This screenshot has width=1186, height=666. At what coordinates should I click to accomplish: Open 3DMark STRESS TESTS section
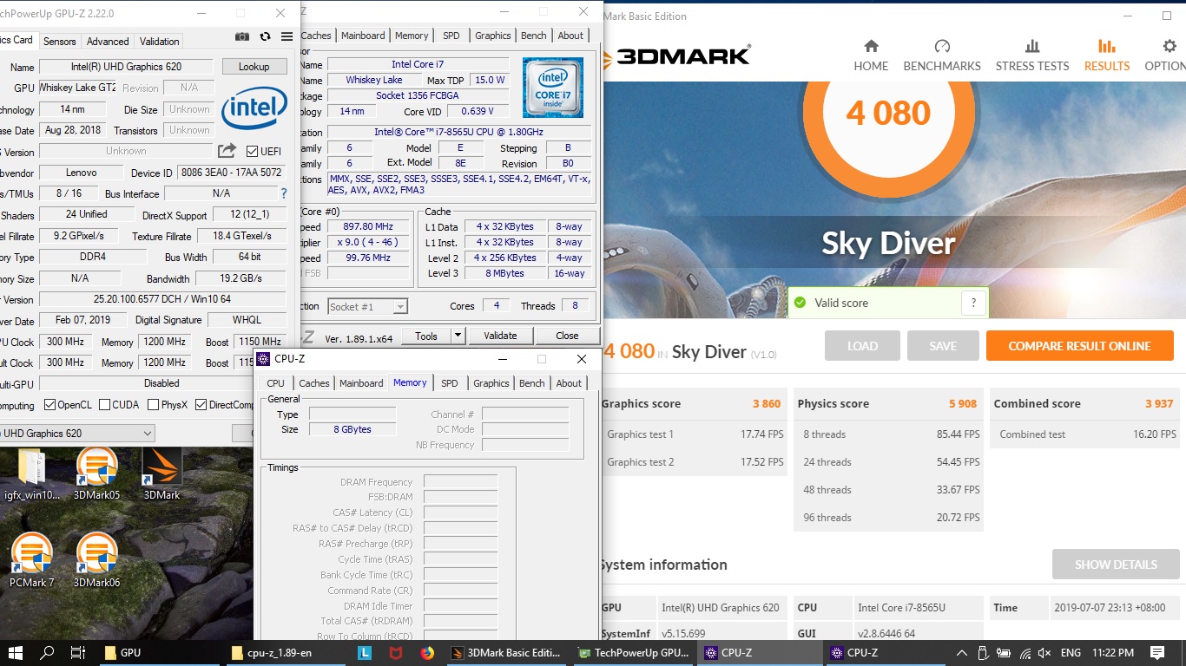coord(1032,55)
